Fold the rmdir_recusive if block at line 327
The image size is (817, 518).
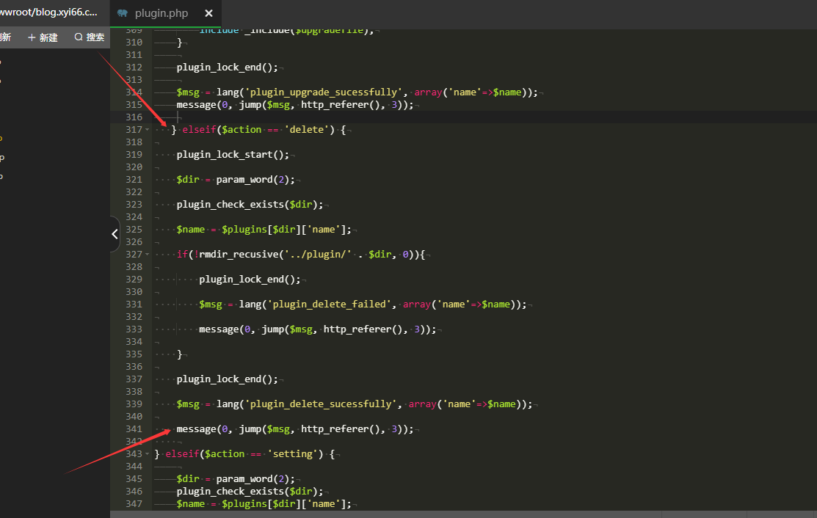pos(148,255)
